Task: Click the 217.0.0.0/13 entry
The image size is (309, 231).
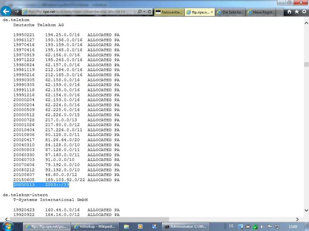Action: click(61, 120)
